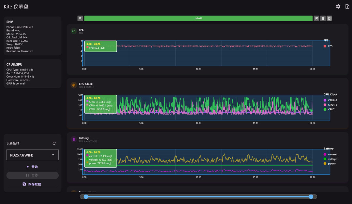Image resolution: width=352 pixels, height=204 pixels.
Task: Click the gauge icon beside the FPS title
Action: click(74, 31)
